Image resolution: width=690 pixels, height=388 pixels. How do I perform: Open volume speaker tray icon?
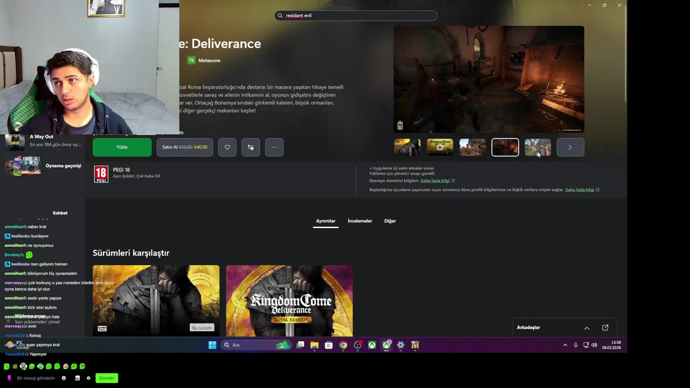(x=594, y=345)
